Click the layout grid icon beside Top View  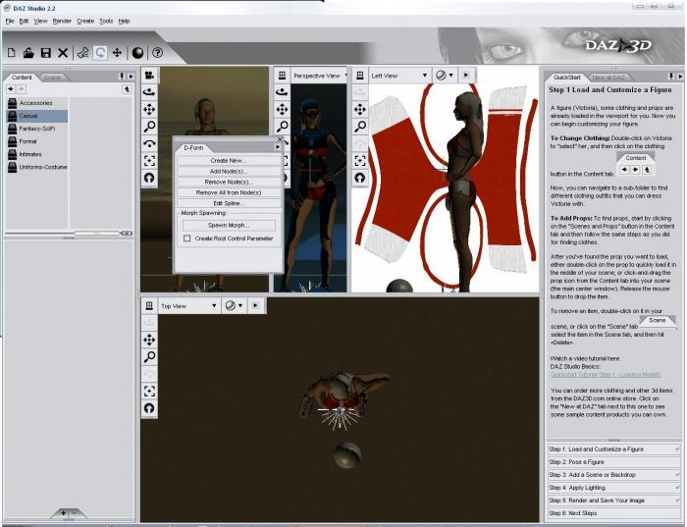pos(149,306)
